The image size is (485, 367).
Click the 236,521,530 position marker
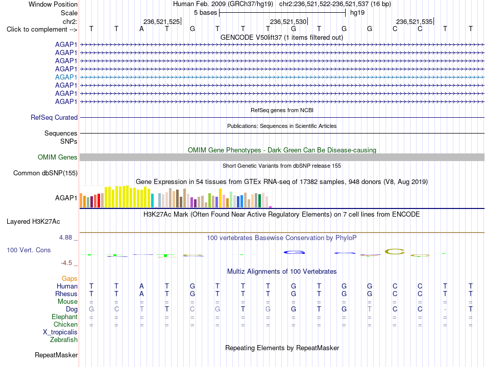[288, 21]
